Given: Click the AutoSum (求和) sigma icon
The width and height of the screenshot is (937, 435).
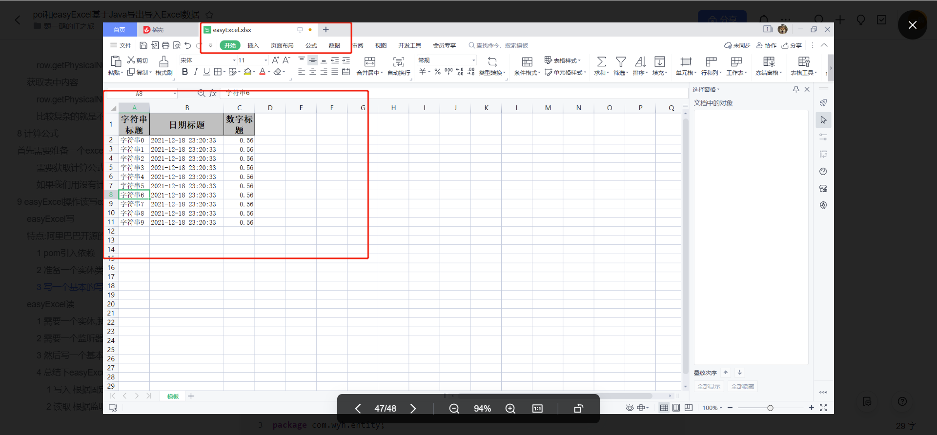Looking at the screenshot, I should tap(601, 61).
